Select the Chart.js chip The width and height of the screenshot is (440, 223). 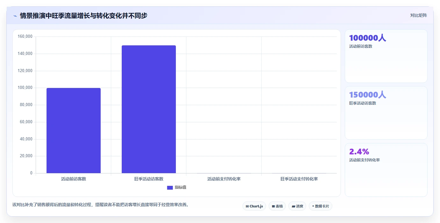coord(254,206)
